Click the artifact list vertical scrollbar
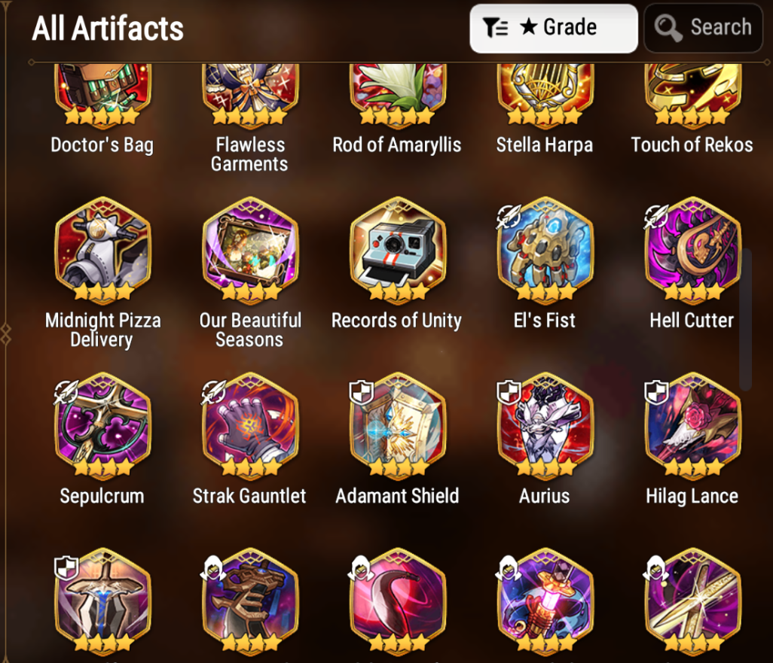Screen dimensions: 773x663 745,319
